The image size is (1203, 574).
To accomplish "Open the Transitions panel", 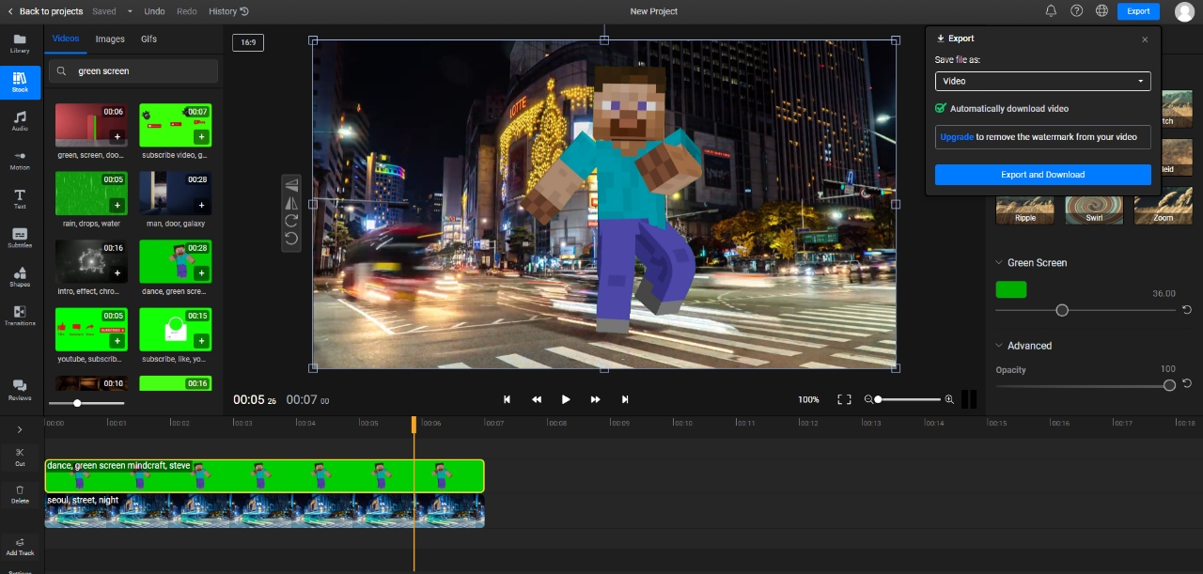I will coord(20,316).
